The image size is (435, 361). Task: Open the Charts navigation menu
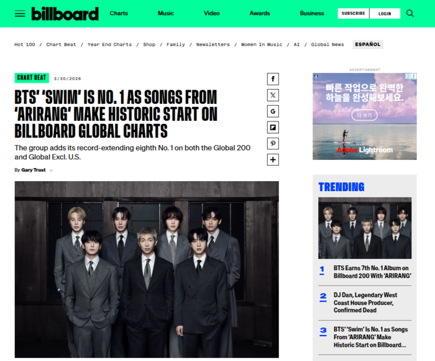(x=119, y=13)
